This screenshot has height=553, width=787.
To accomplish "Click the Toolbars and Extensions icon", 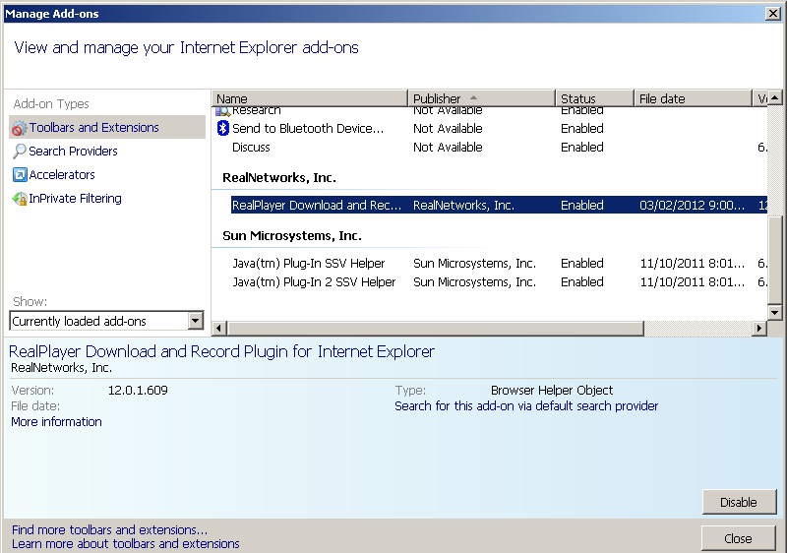I will pos(19,128).
